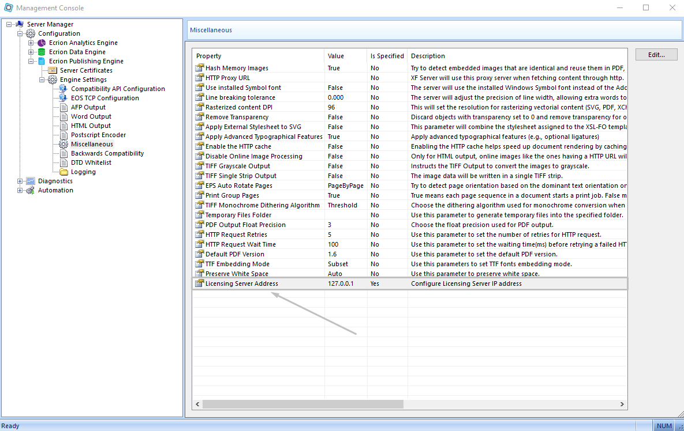Select the Preserve White Space property
684x431 pixels.
pyautogui.click(x=237, y=274)
